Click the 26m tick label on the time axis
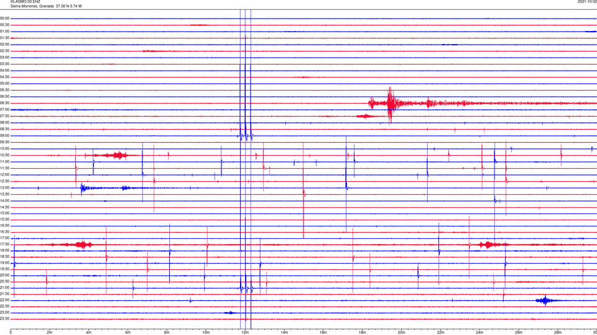 (519, 333)
